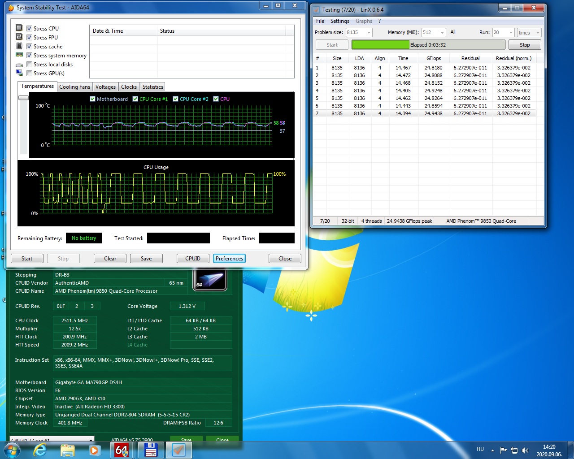Open the Memory (MiB) dropdown
This screenshot has width=574, height=459.
tap(442, 32)
